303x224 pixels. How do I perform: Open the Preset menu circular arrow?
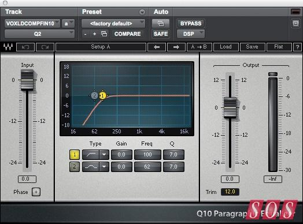click(x=142, y=12)
